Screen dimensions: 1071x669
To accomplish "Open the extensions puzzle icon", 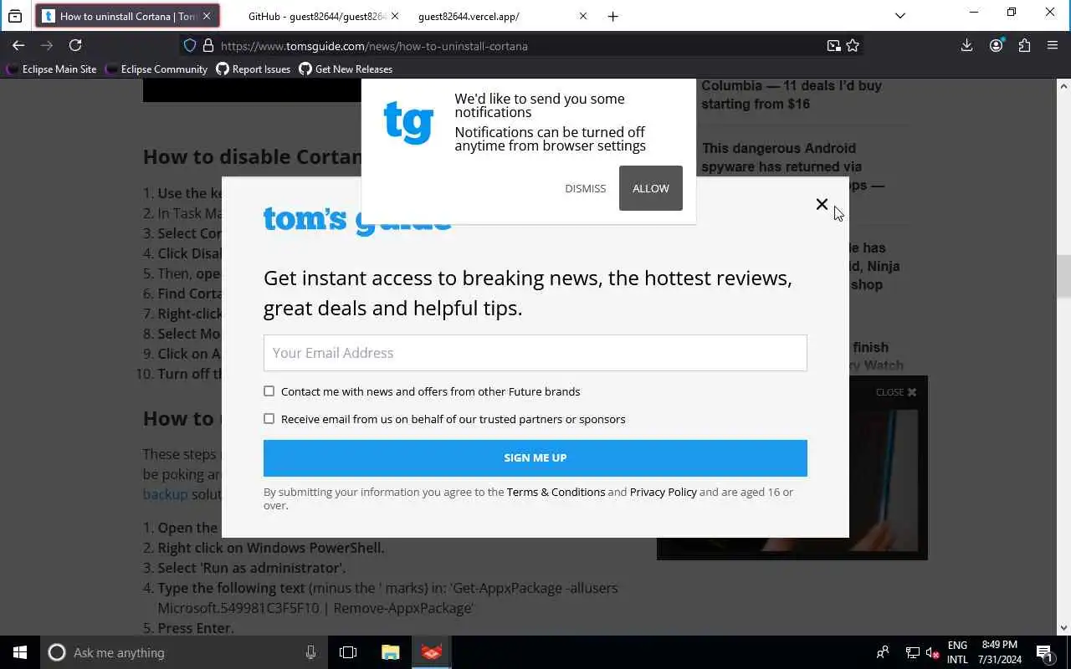I will 1024,46.
